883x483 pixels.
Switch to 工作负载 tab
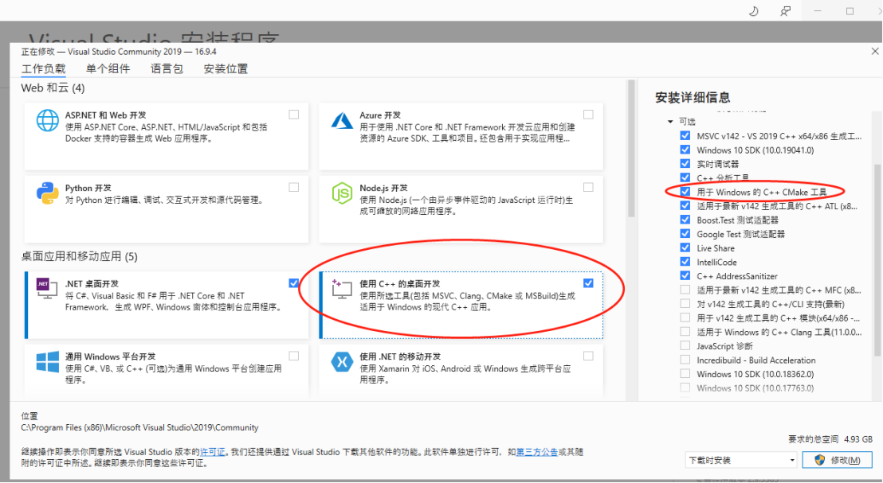click(x=43, y=68)
